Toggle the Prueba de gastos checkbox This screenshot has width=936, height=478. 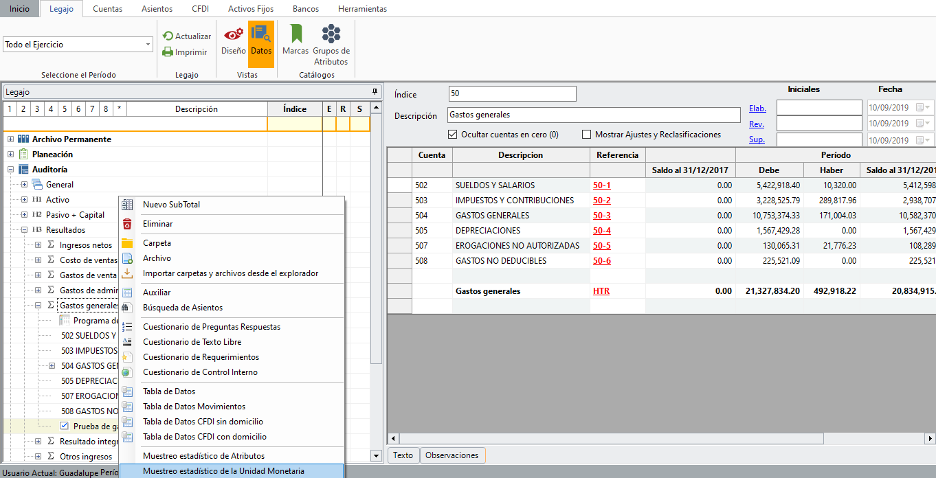tap(65, 426)
